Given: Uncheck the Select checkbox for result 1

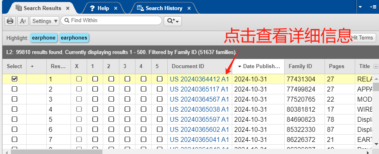Looking at the screenshot, I should point(15,79).
